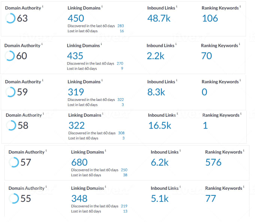Viewport: 255px width, 222px height.
Task: Click info icon beside Domain Authority 63
Action: (x=43, y=7)
